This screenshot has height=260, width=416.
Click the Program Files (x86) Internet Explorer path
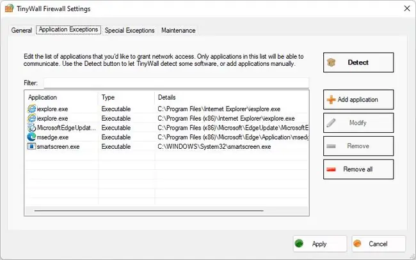coord(226,118)
